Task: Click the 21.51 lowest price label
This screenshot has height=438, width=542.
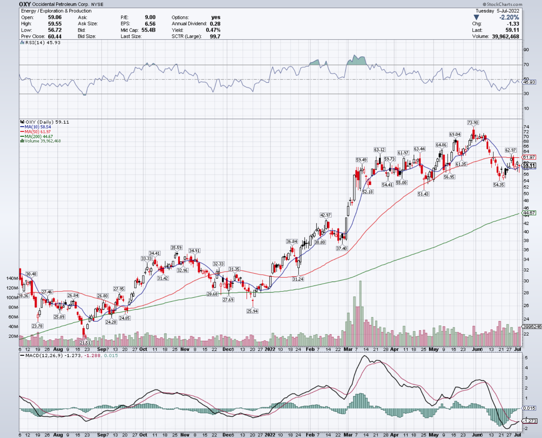Action: pos(85,343)
